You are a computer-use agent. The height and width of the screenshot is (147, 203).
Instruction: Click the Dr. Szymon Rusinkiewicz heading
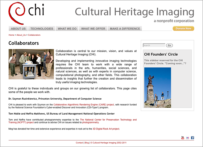55,99
